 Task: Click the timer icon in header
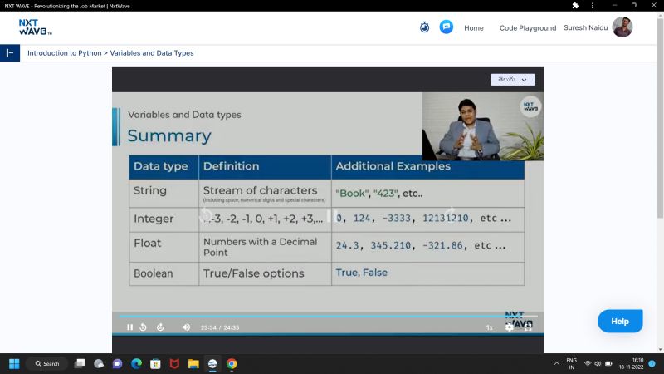pos(424,27)
